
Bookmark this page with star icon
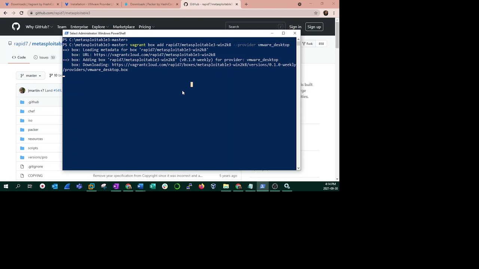point(316,13)
